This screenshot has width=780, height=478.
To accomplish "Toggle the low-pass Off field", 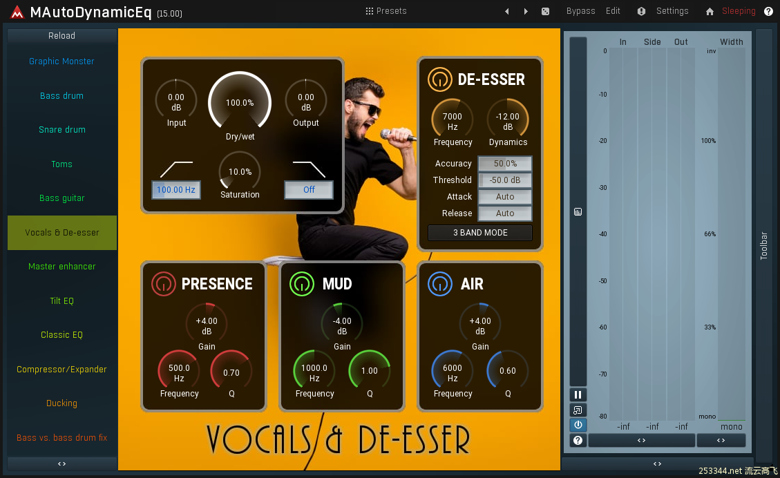I will (x=309, y=189).
